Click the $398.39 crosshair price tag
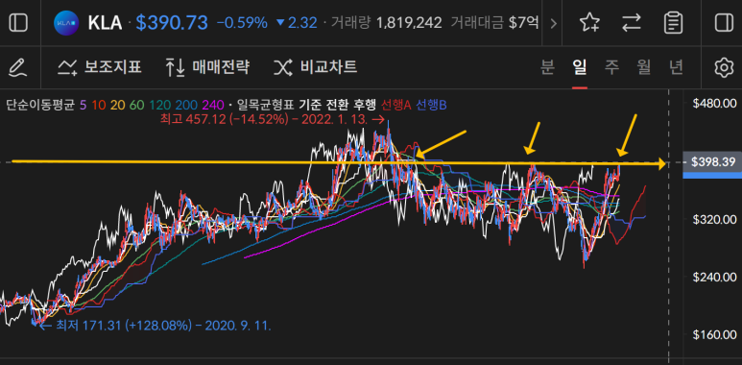This screenshot has width=742, height=365. pyautogui.click(x=713, y=162)
